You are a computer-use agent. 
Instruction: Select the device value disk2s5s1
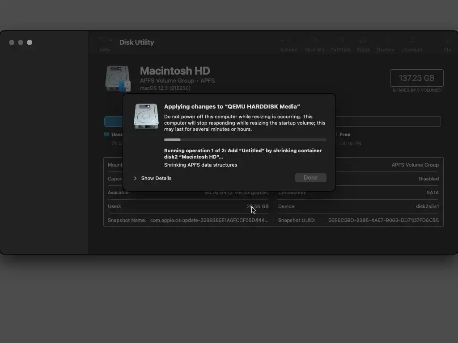click(x=427, y=206)
